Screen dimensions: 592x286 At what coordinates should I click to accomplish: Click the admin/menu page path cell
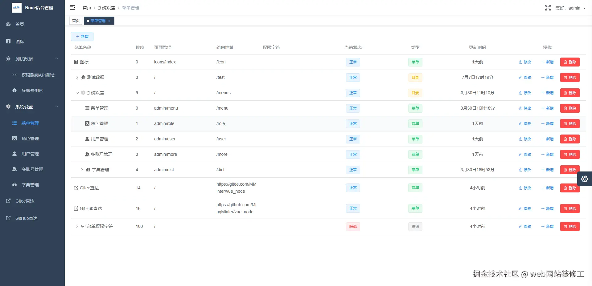[166, 108]
